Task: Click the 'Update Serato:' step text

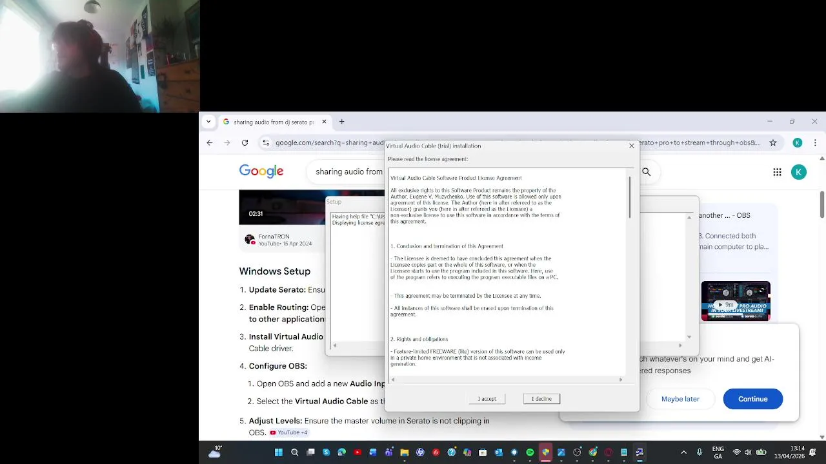Action: click(x=277, y=290)
